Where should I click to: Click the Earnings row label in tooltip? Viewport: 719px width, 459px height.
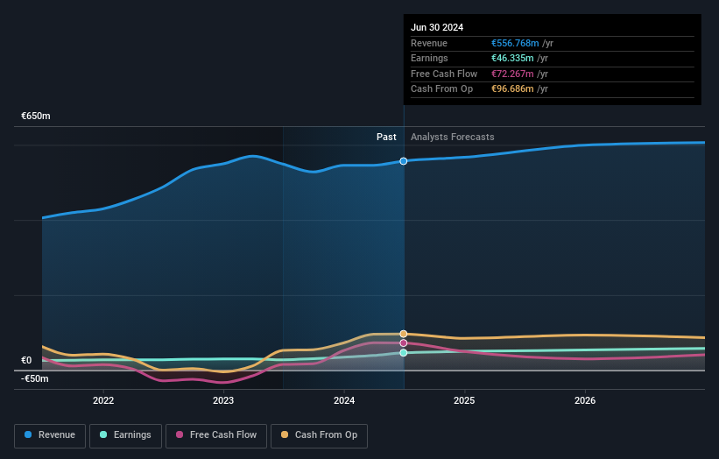429,58
